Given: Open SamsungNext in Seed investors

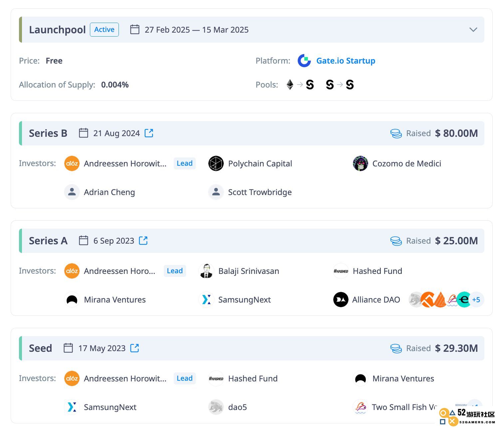Looking at the screenshot, I should pos(110,407).
